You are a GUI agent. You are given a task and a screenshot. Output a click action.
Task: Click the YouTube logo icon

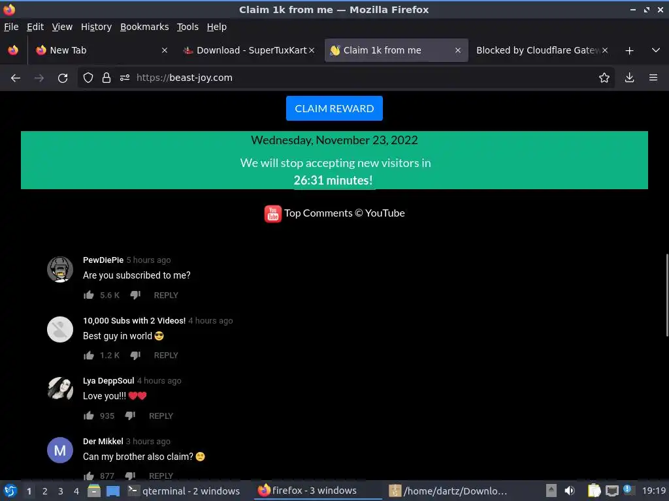273,214
